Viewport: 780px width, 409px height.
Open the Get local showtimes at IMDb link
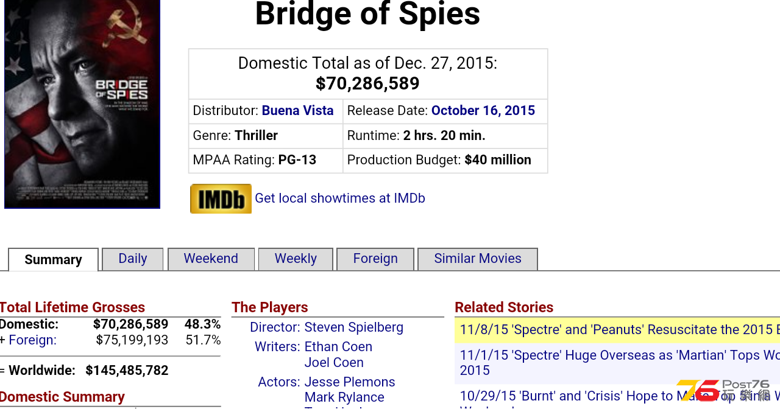[x=340, y=198]
